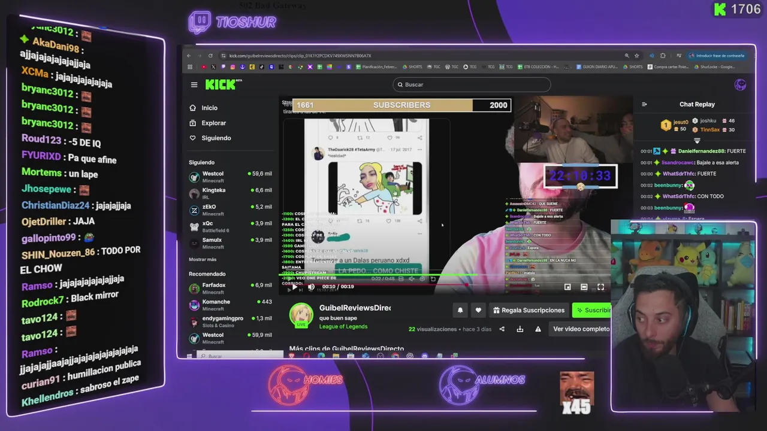Click the green KICK logo
Viewport: 767px width, 431px height.
tap(221, 84)
